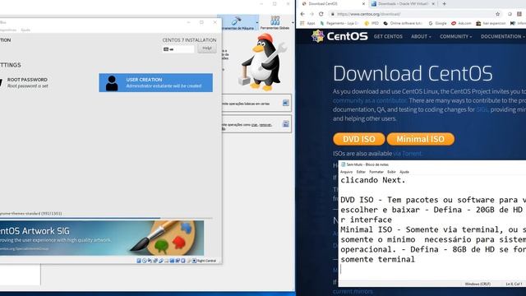This screenshot has height=296, width=526.
Task: Click the hard disk activity icon in VM status bar
Action: point(139,261)
